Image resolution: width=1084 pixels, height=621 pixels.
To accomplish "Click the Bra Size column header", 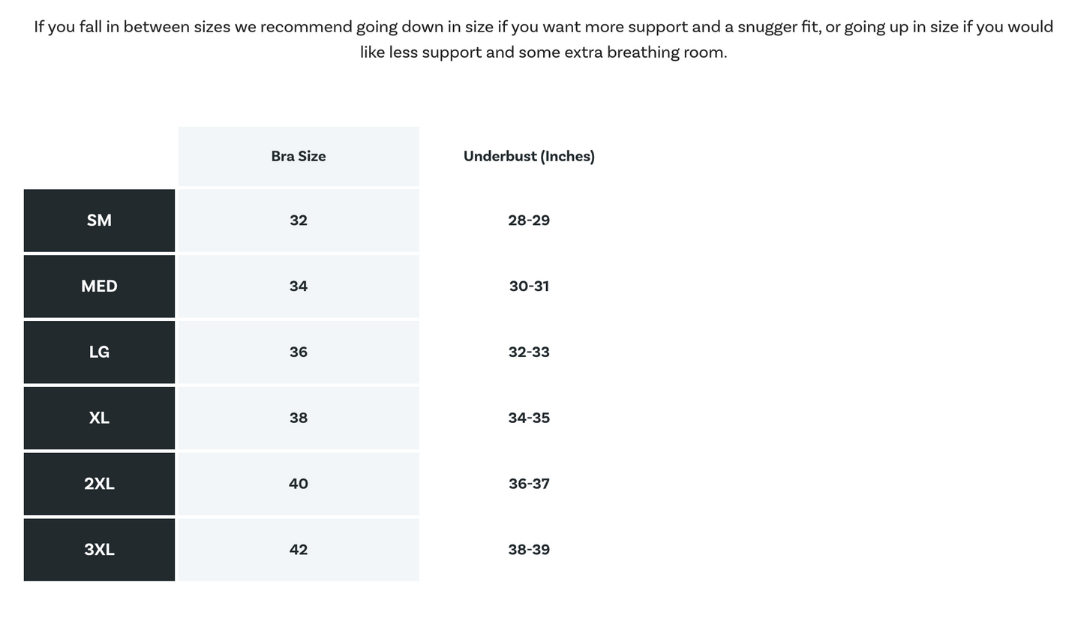I will [x=299, y=157].
